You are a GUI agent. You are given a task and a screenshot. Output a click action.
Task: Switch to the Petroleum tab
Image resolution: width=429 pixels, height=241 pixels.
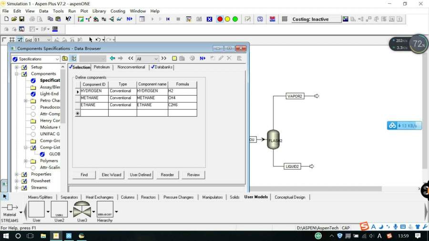tap(102, 67)
